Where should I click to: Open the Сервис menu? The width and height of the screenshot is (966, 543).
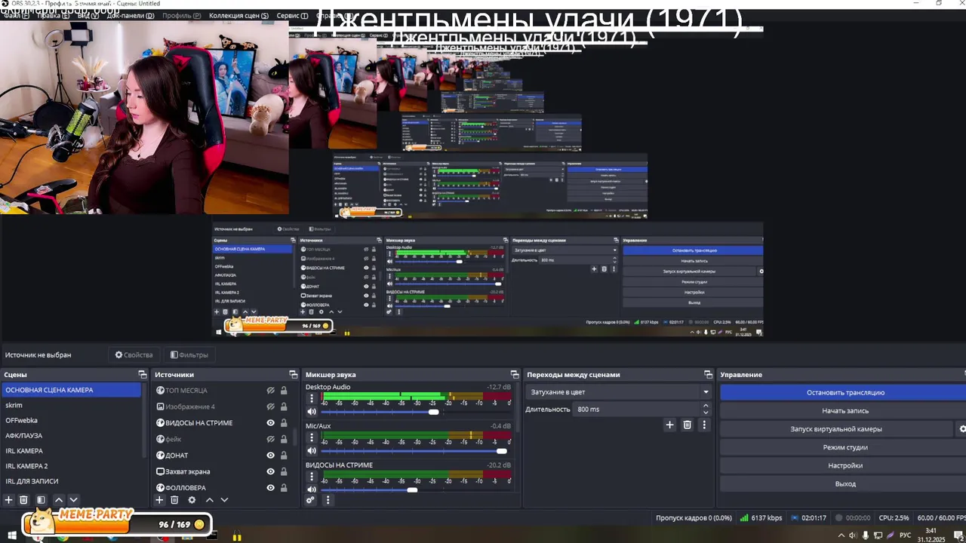click(x=292, y=16)
